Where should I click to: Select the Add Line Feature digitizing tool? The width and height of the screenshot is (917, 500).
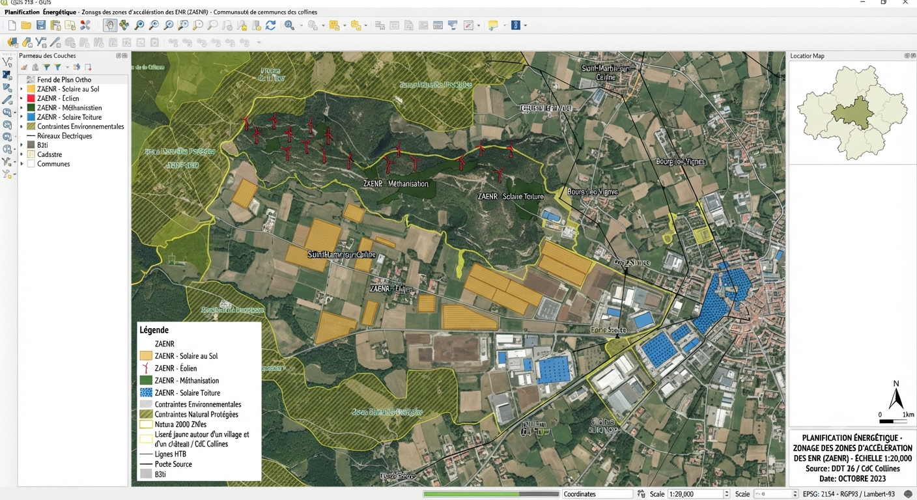click(x=41, y=42)
